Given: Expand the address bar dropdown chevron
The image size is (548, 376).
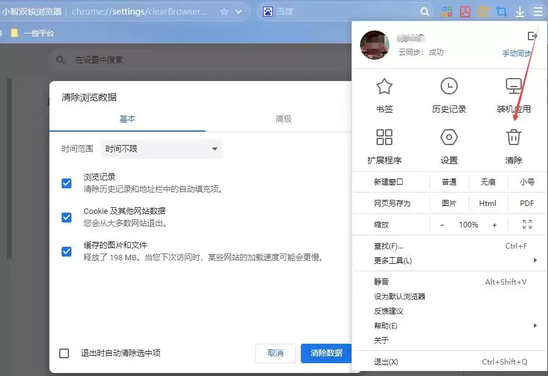Looking at the screenshot, I should (x=239, y=12).
